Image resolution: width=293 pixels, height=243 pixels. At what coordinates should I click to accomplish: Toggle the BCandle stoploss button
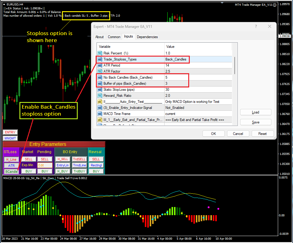pos(11,172)
